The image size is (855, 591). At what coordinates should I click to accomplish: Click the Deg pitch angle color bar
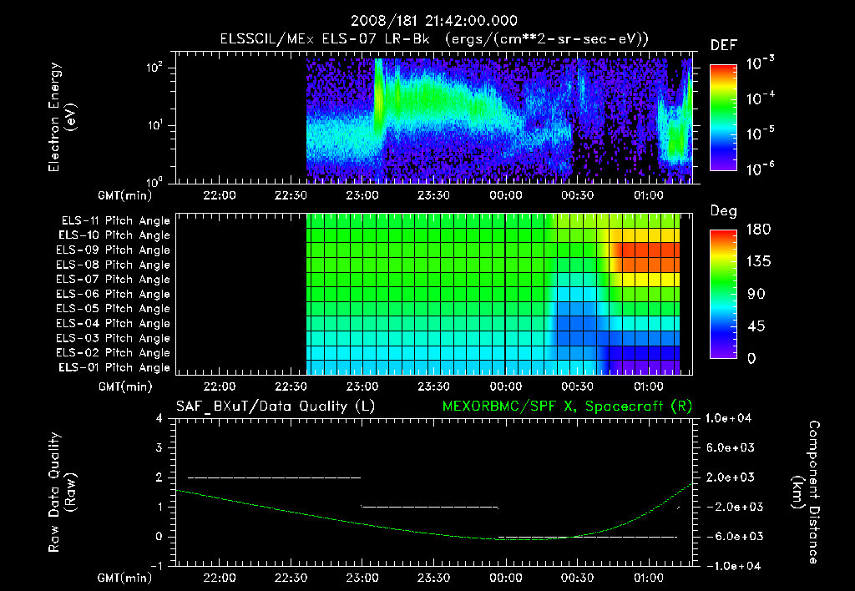pos(723,294)
